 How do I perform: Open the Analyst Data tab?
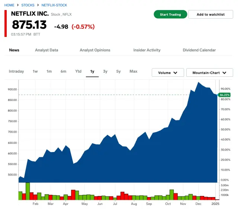tap(46, 50)
